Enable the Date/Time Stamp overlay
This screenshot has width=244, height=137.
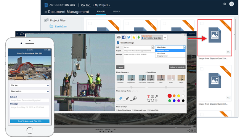(x=117, y=110)
